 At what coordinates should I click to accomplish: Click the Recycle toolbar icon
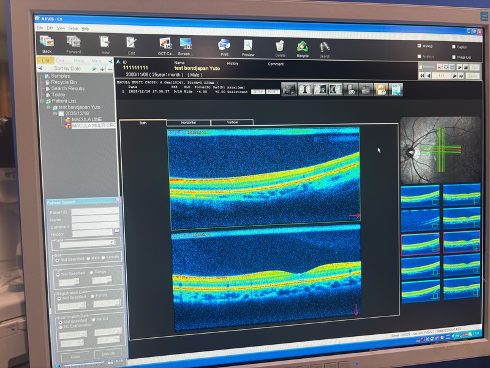(303, 45)
